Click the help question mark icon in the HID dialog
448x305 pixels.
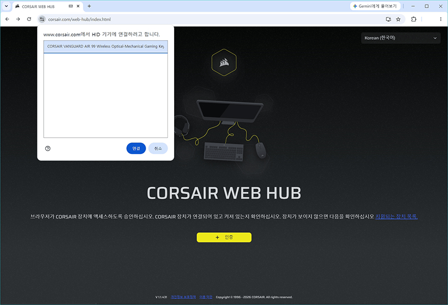click(48, 148)
